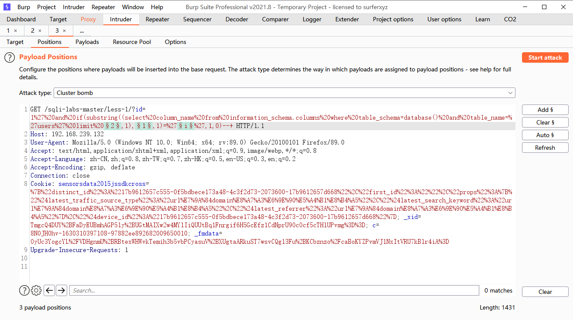Click the Accept-Language header line
The height and width of the screenshot is (320, 573).
(x=163, y=159)
